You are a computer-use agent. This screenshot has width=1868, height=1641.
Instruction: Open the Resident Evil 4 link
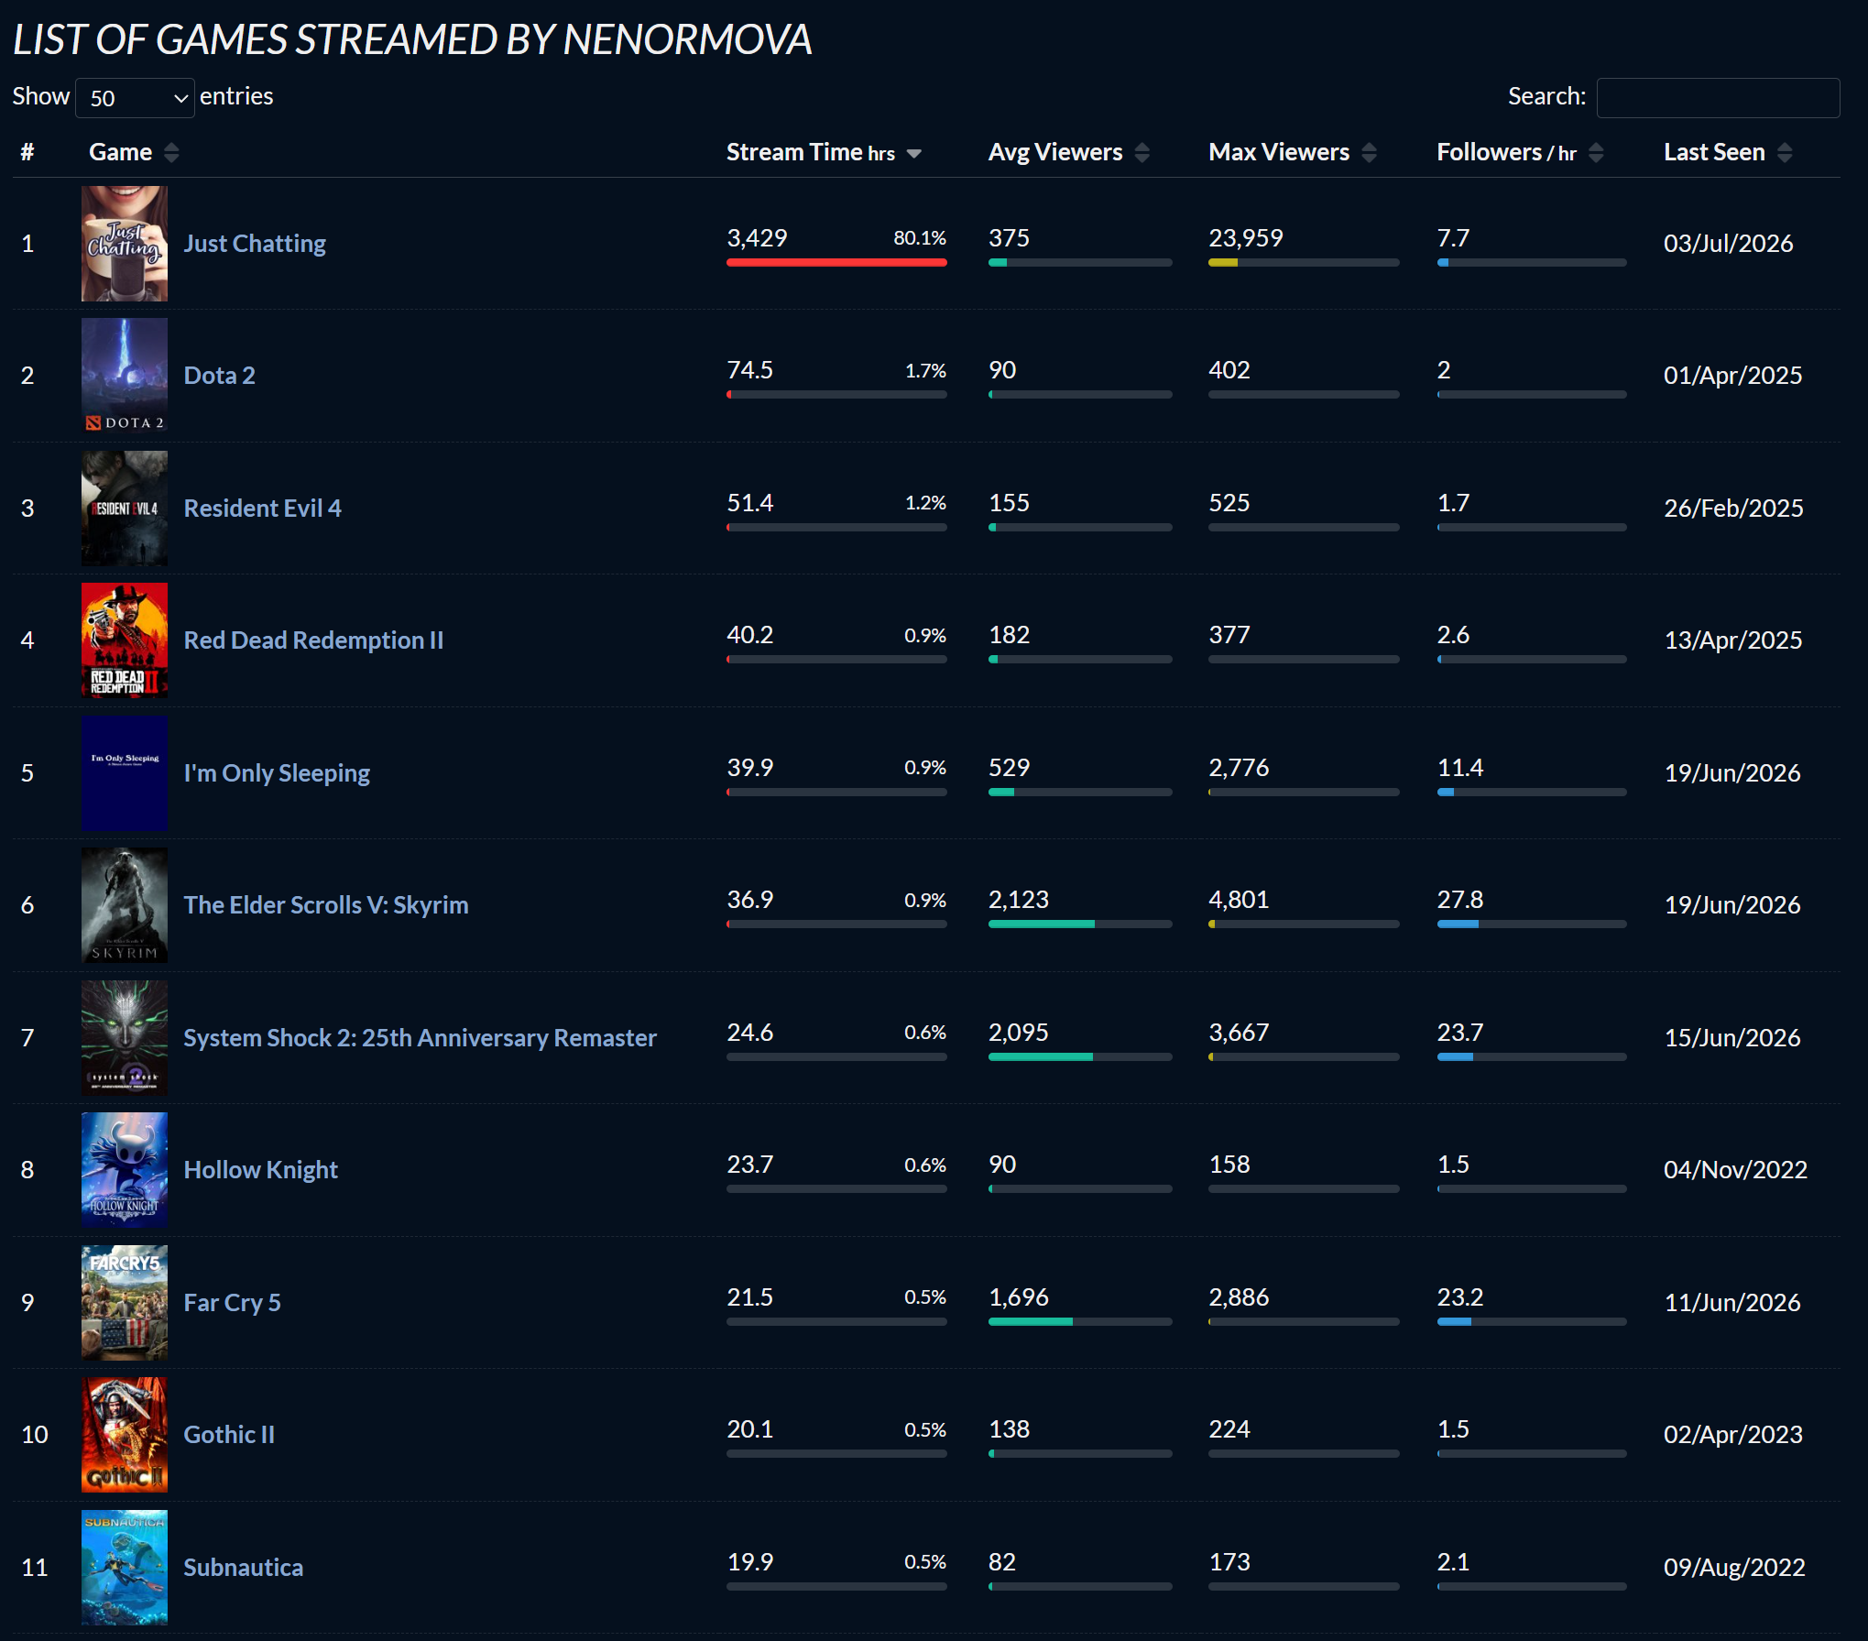point(263,509)
